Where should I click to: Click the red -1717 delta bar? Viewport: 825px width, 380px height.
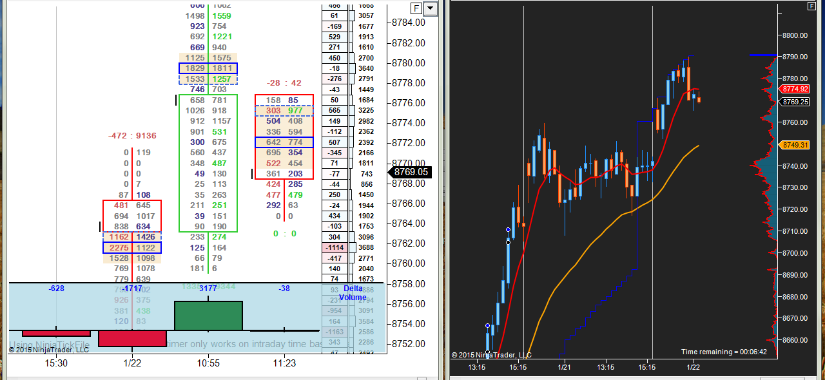tap(132, 339)
